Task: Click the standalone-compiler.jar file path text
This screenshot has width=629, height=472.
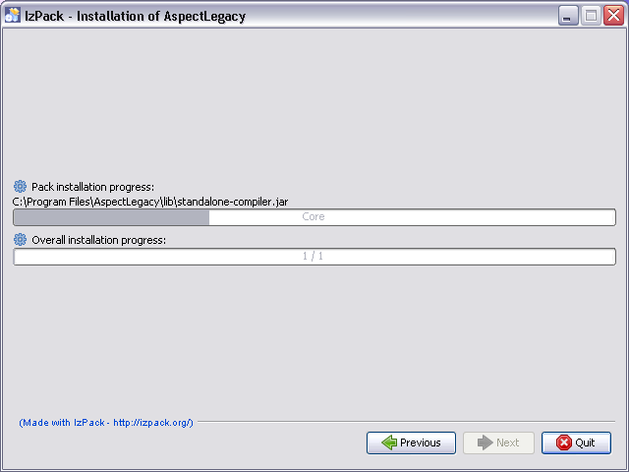Action: coord(150,202)
